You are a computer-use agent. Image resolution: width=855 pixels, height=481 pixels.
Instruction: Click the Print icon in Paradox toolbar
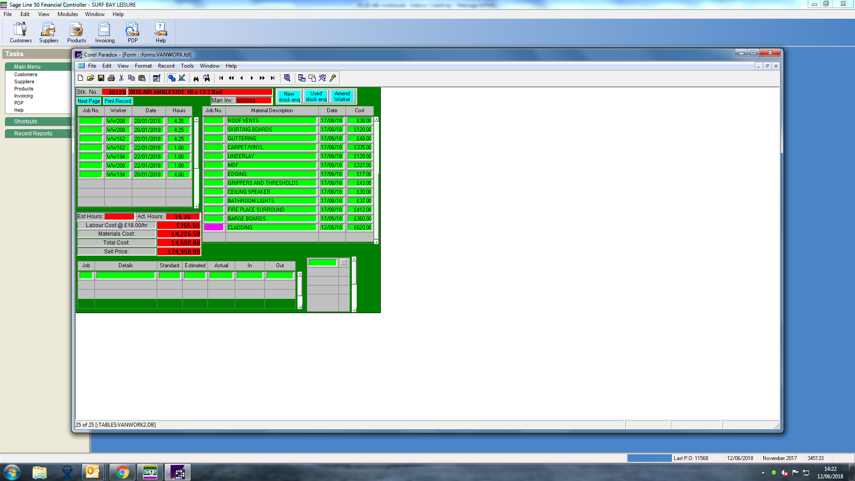click(111, 78)
